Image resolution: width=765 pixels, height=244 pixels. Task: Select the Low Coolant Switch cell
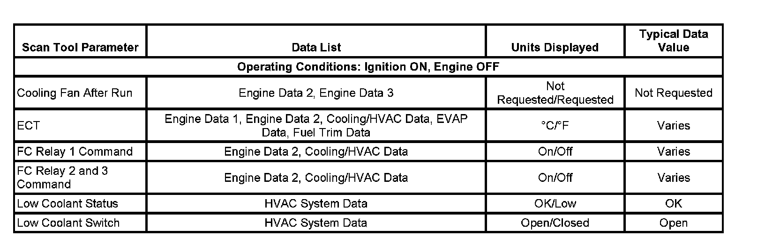[68, 223]
